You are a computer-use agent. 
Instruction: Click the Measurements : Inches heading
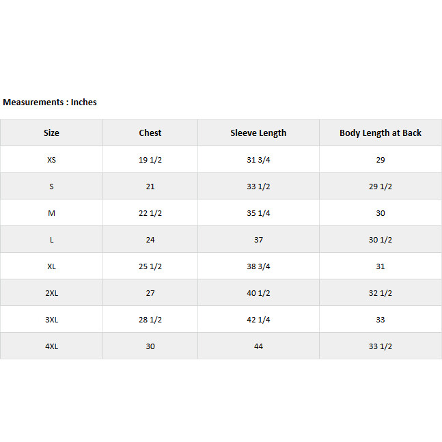pyautogui.click(x=50, y=102)
